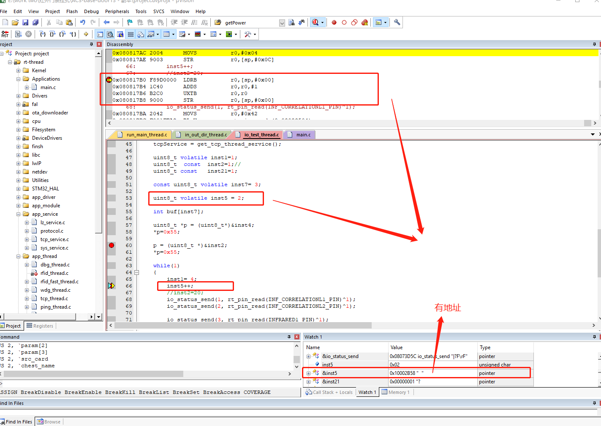601x426 pixels.
Task: Insert a breakpoint with the red dot icon
Action: (x=334, y=22)
